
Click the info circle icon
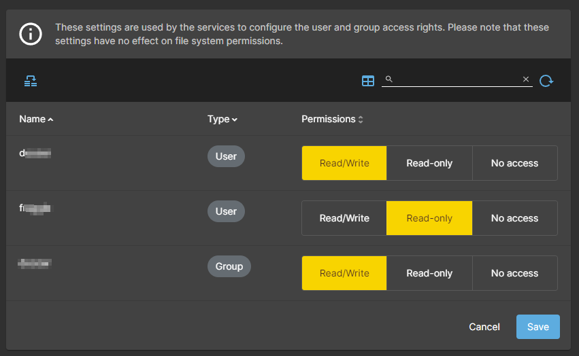31,34
